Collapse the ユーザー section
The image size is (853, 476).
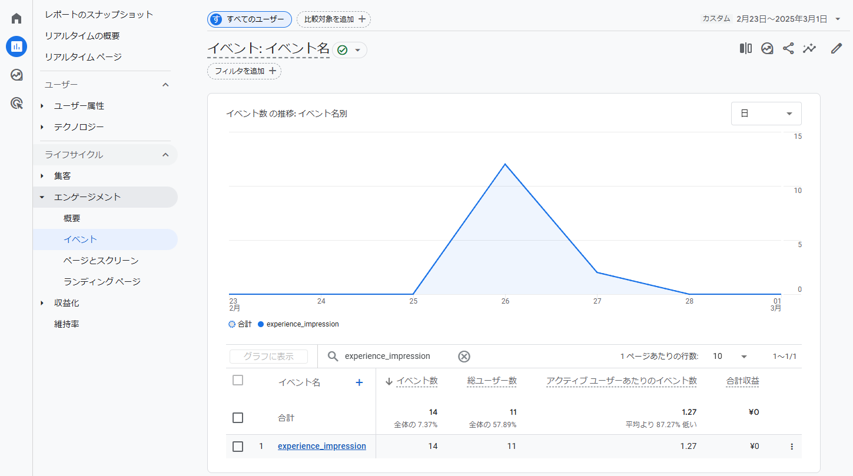click(x=165, y=85)
